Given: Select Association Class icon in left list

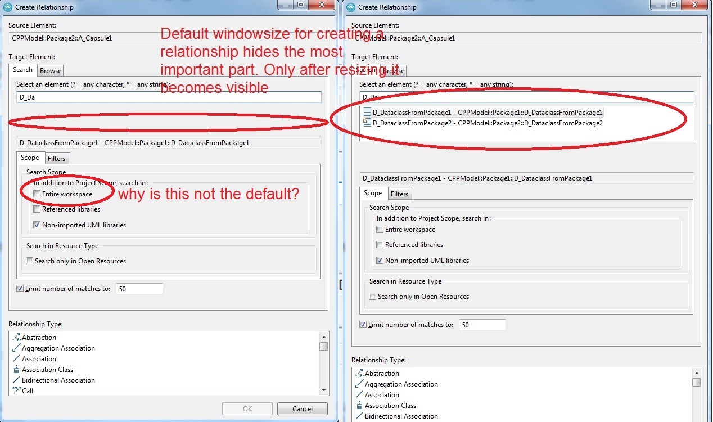Looking at the screenshot, I should [x=16, y=370].
